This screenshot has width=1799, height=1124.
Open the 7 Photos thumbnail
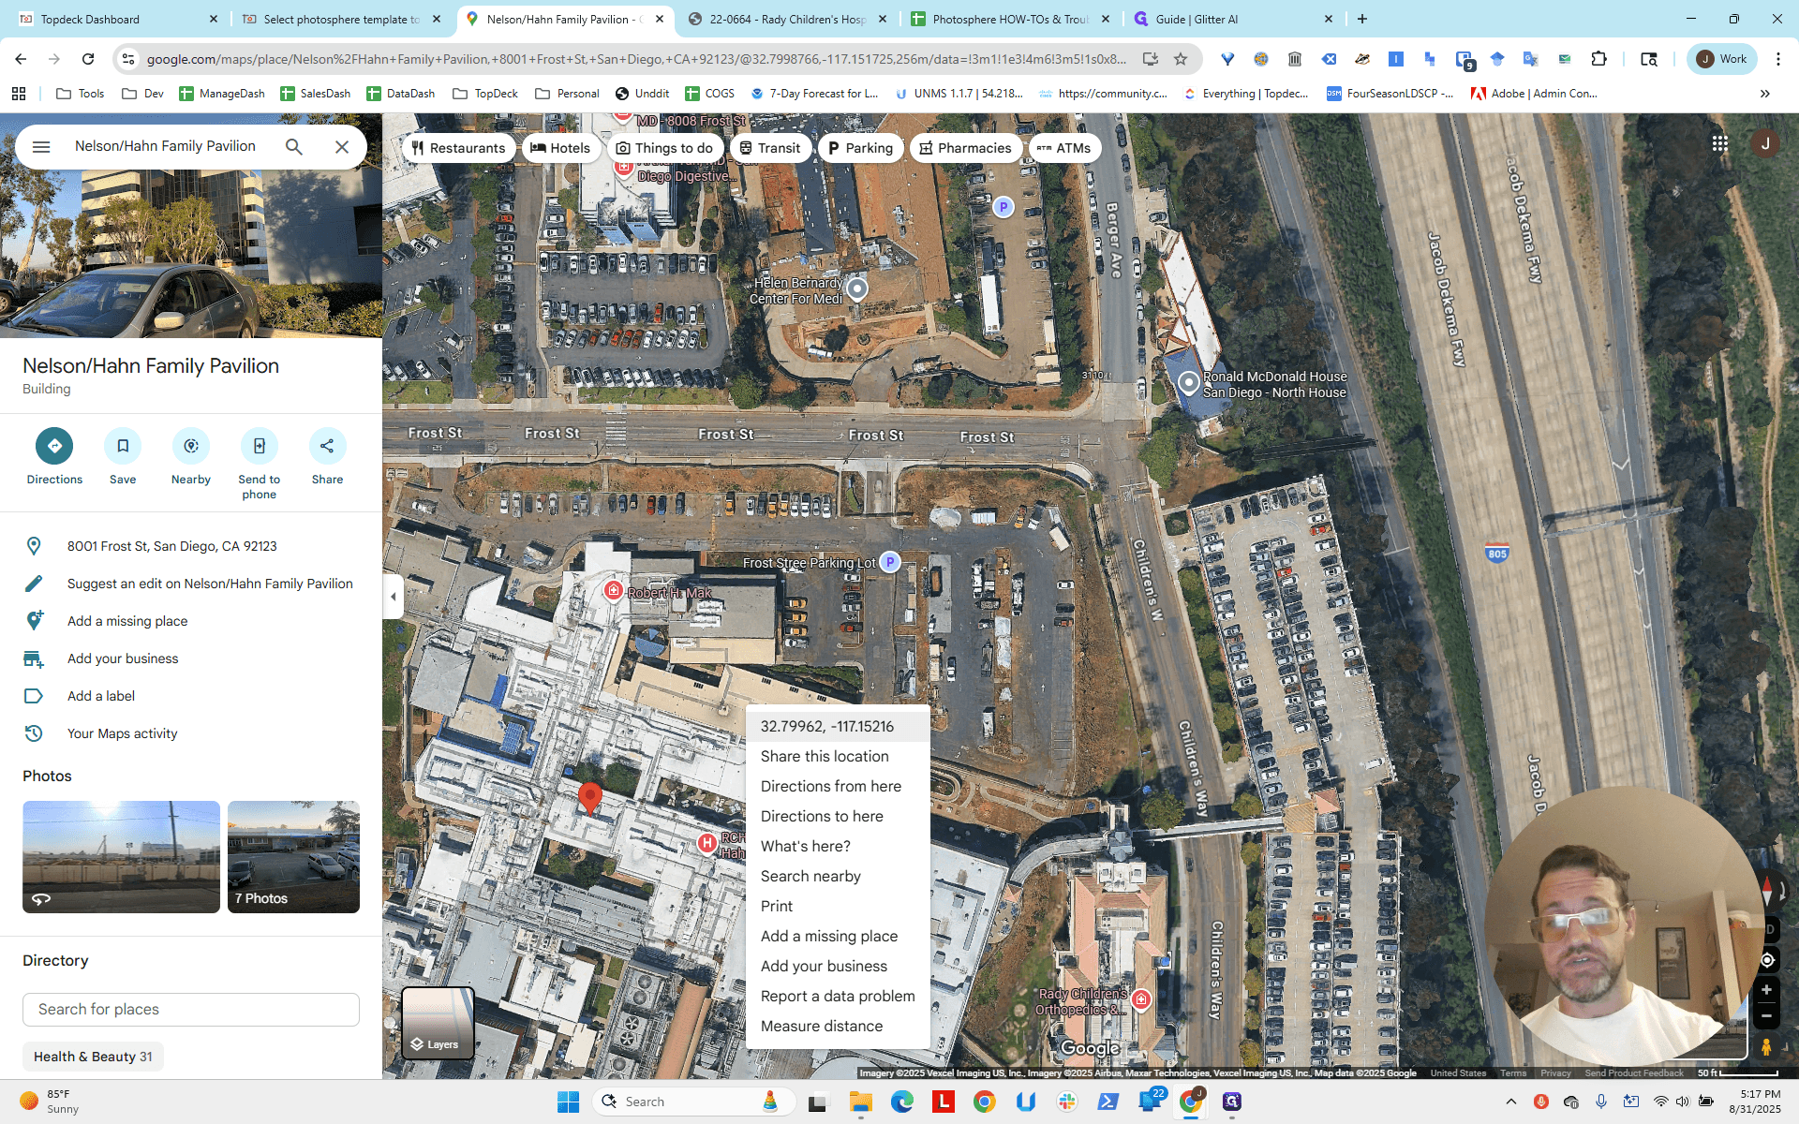point(293,857)
